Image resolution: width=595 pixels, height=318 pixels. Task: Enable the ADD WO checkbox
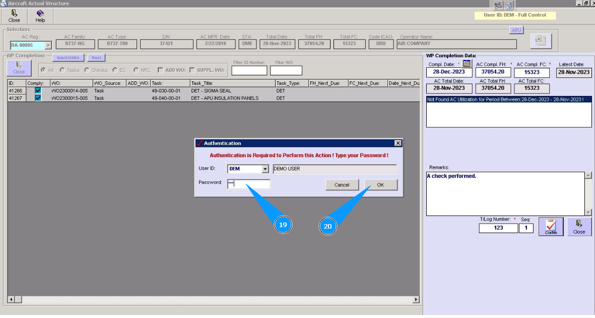(160, 70)
